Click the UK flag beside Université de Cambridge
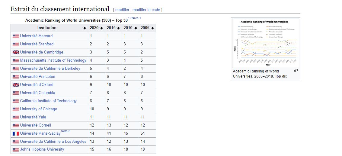This screenshot has height=156, width=342. coord(16,52)
